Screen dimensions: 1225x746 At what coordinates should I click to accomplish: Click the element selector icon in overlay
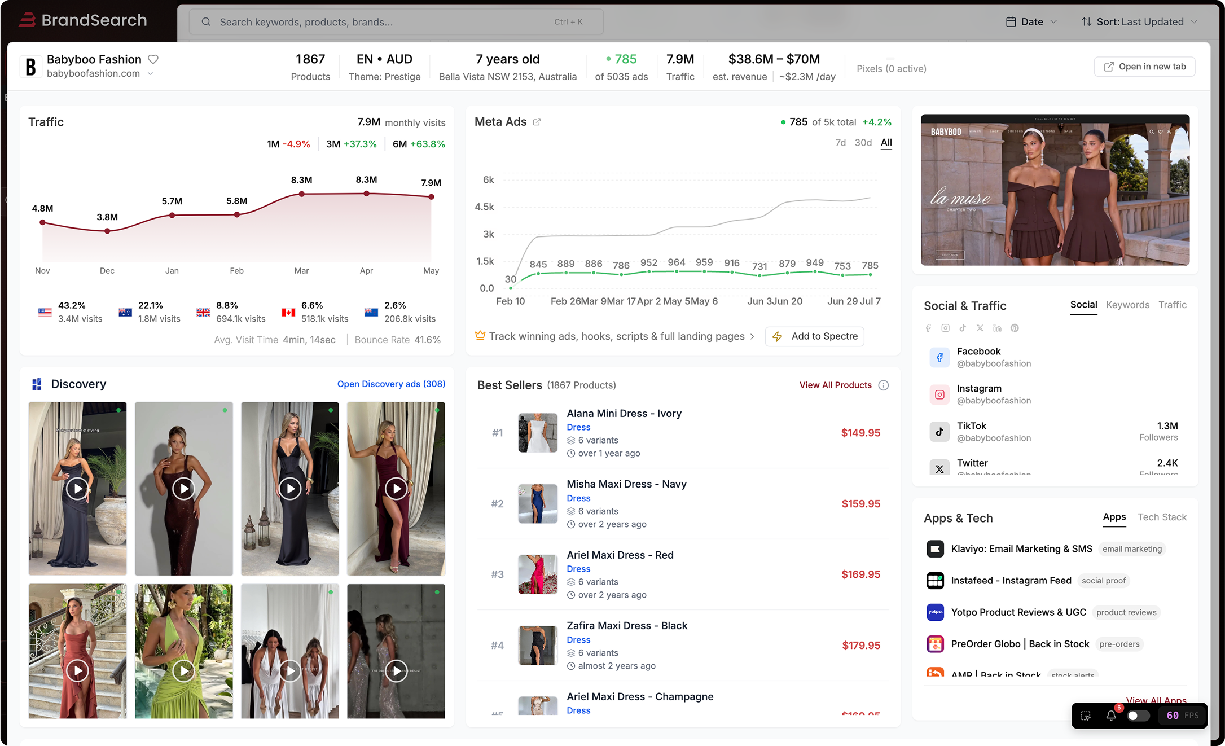pos(1086,715)
